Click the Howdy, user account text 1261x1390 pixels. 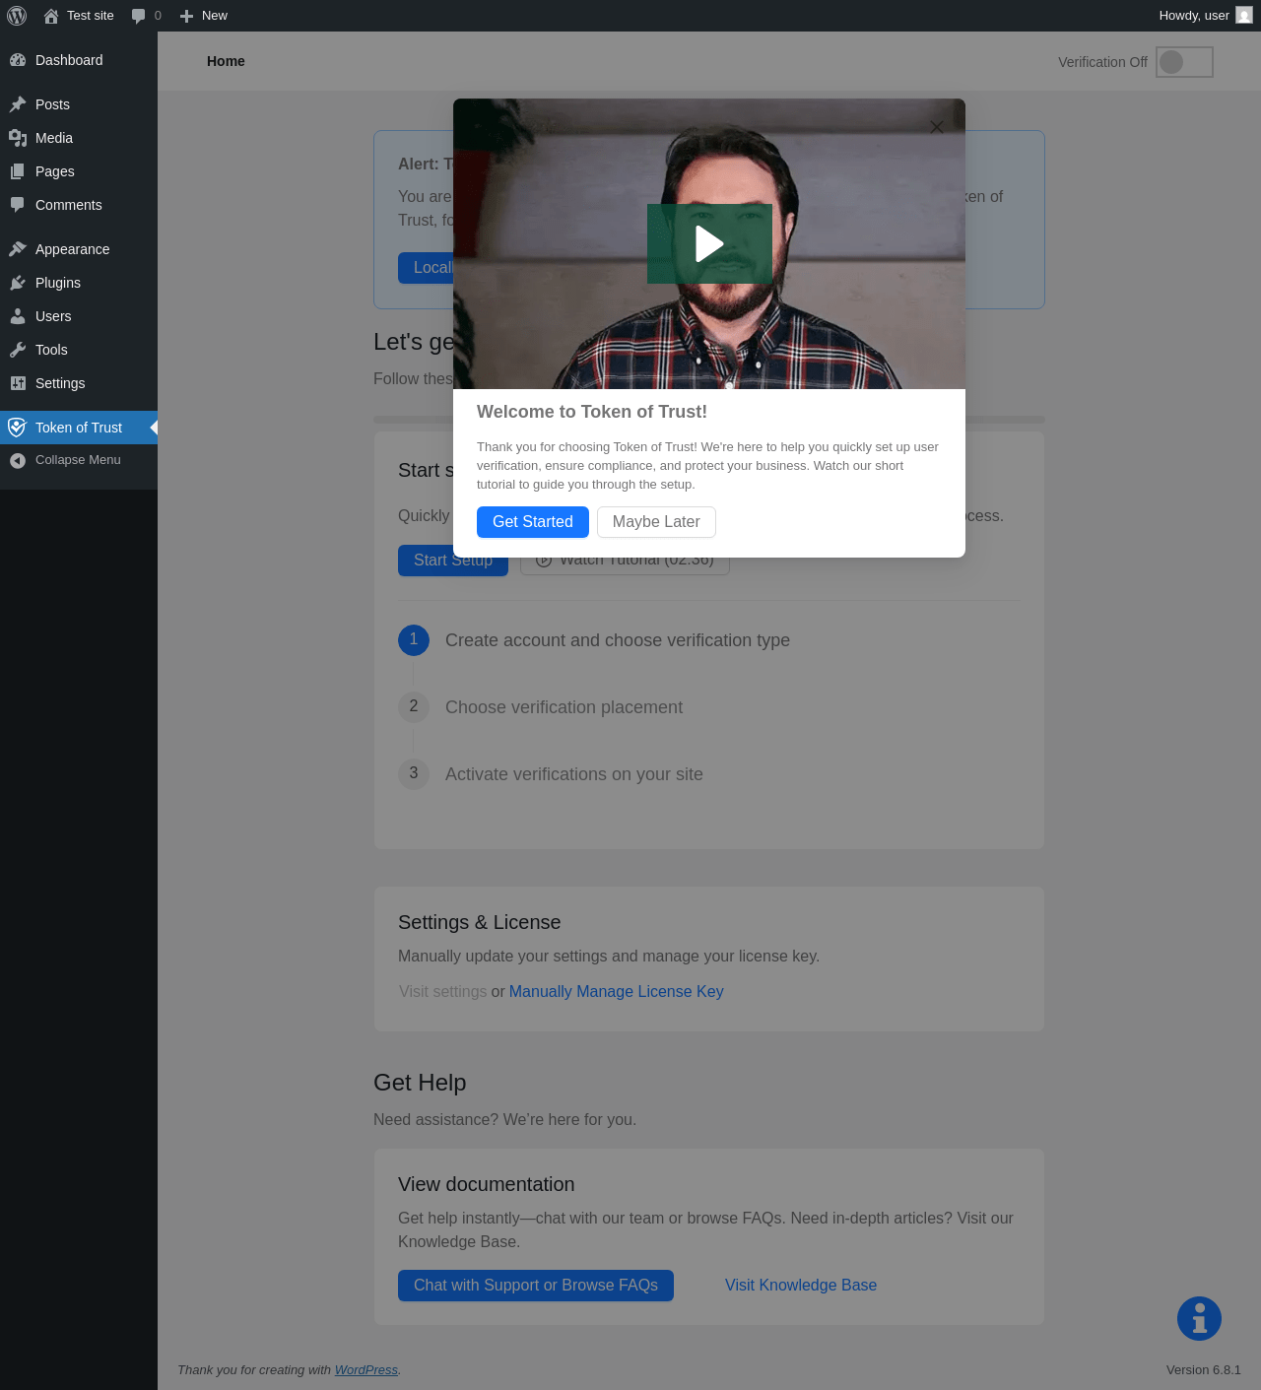[x=1194, y=16]
